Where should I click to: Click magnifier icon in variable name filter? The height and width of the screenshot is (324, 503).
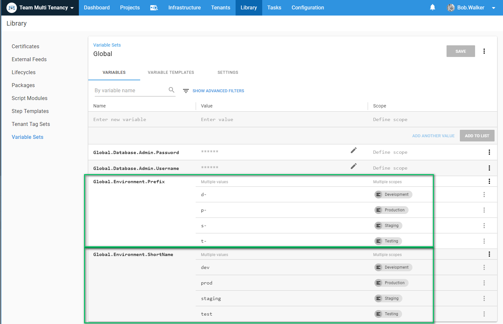(x=171, y=90)
